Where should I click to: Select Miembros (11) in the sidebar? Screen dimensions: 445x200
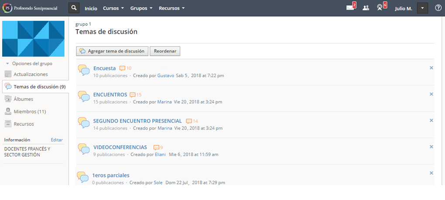click(30, 112)
